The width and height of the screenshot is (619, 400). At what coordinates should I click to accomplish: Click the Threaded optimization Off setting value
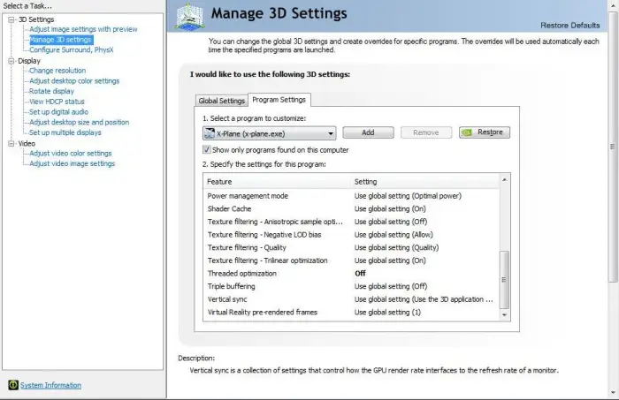click(360, 274)
